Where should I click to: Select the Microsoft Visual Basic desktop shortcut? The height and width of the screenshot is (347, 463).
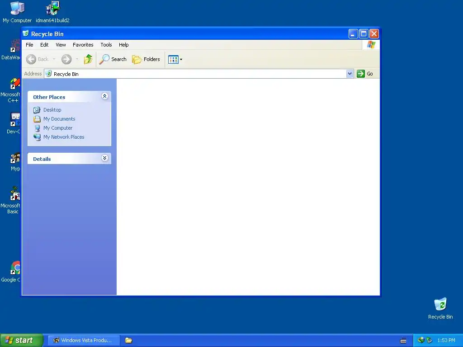(x=10, y=200)
